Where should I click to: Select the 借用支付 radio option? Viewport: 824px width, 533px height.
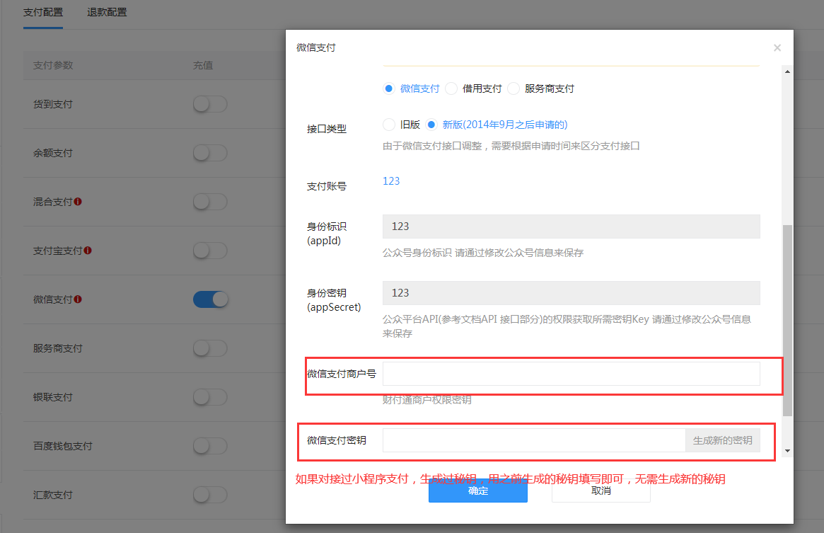tap(451, 88)
